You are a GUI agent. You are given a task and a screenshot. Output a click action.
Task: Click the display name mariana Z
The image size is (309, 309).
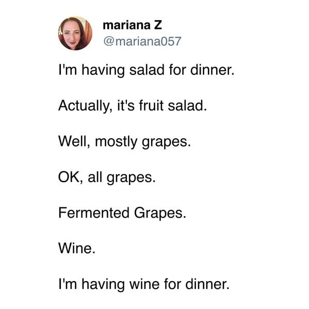132,25
